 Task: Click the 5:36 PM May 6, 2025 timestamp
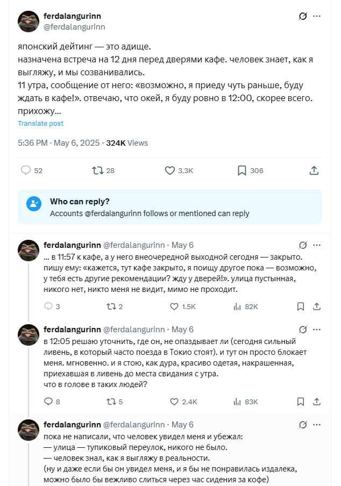coord(59,143)
